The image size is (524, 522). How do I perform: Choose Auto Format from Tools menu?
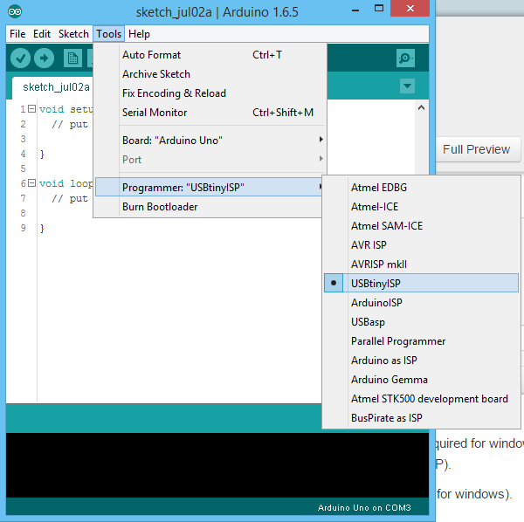pyautogui.click(x=210, y=55)
